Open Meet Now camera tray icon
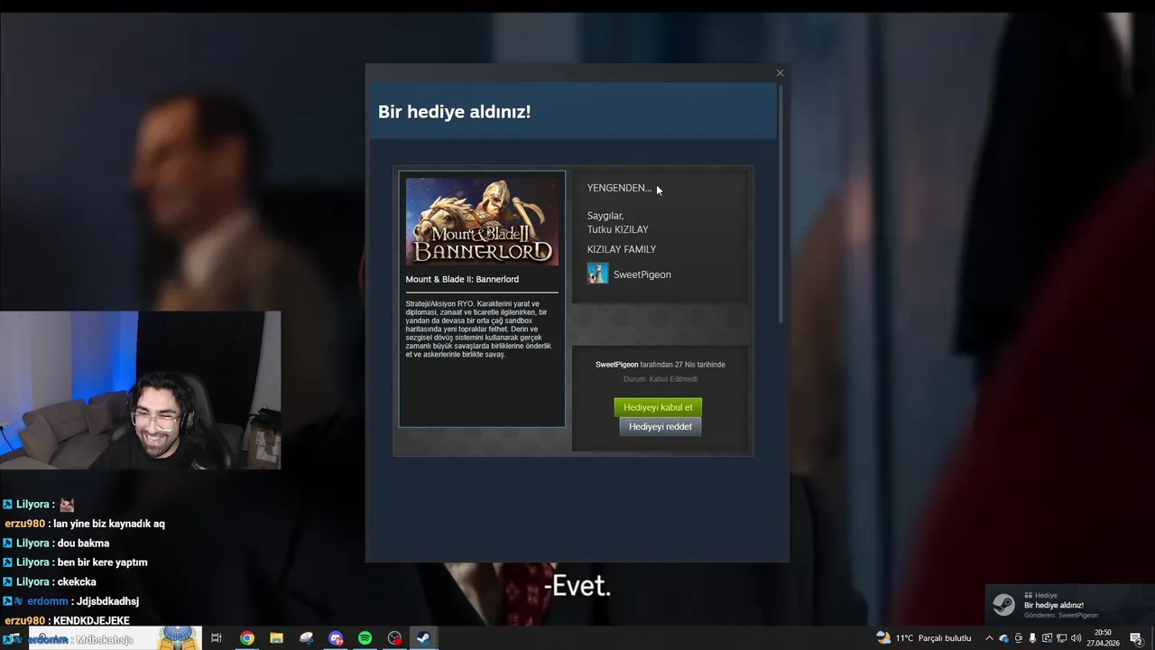The width and height of the screenshot is (1155, 650). pos(1019,638)
